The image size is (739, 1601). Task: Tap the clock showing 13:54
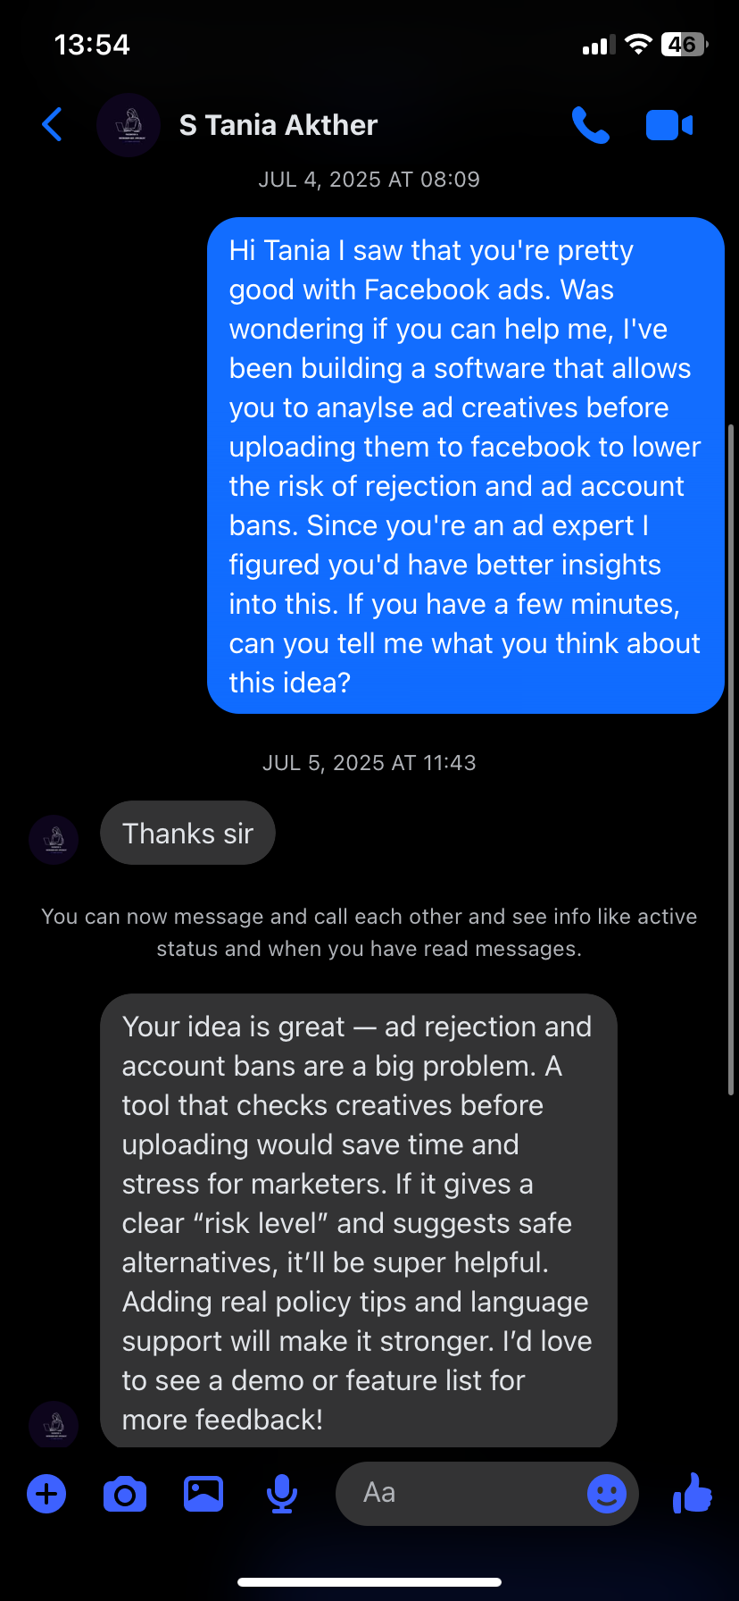[93, 44]
